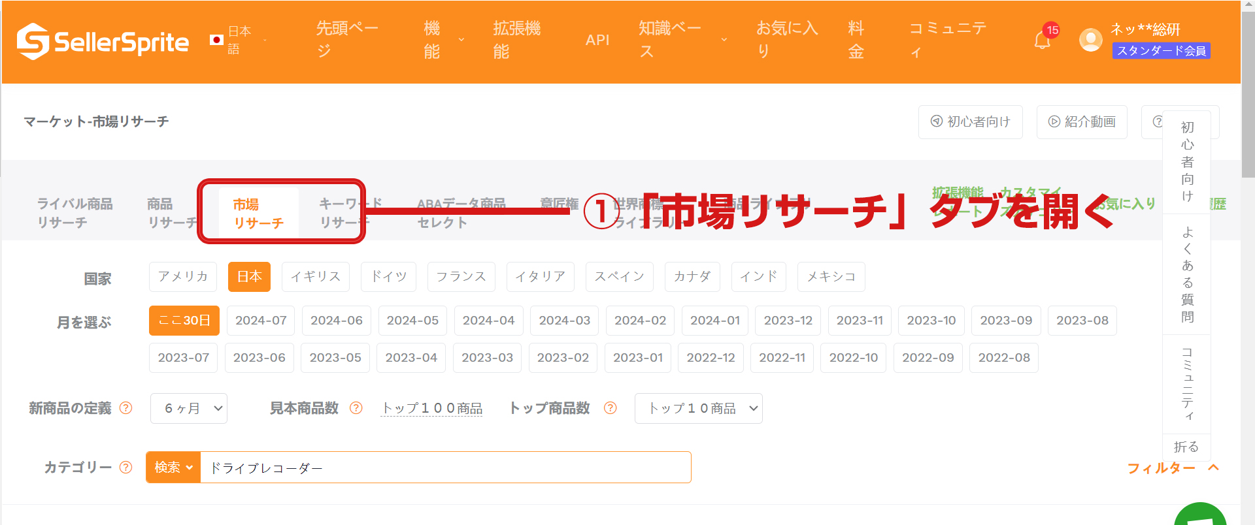Click the SellerSprite logo
Image resolution: width=1255 pixels, height=525 pixels.
pos(103,42)
